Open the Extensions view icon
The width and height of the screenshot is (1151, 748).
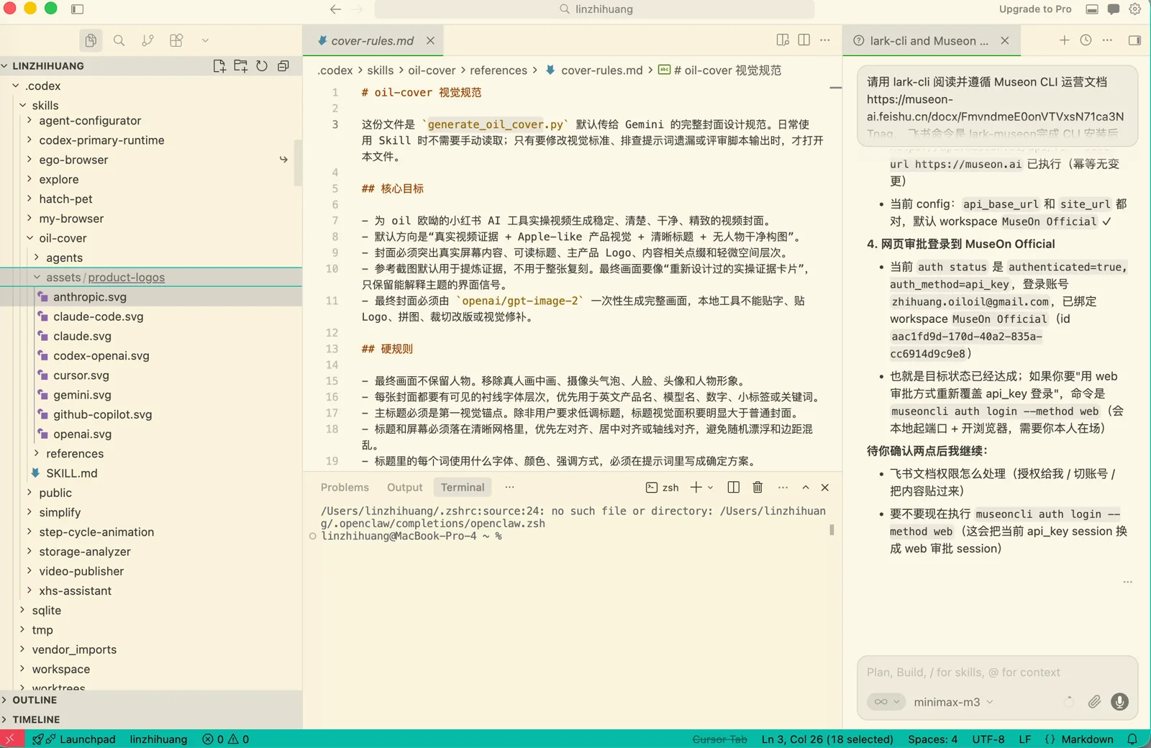click(176, 40)
